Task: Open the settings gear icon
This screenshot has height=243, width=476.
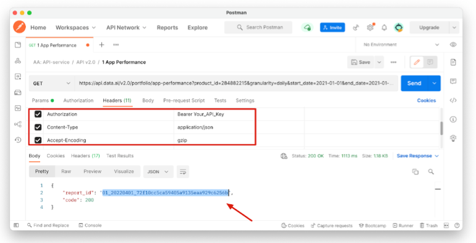Action: point(370,27)
